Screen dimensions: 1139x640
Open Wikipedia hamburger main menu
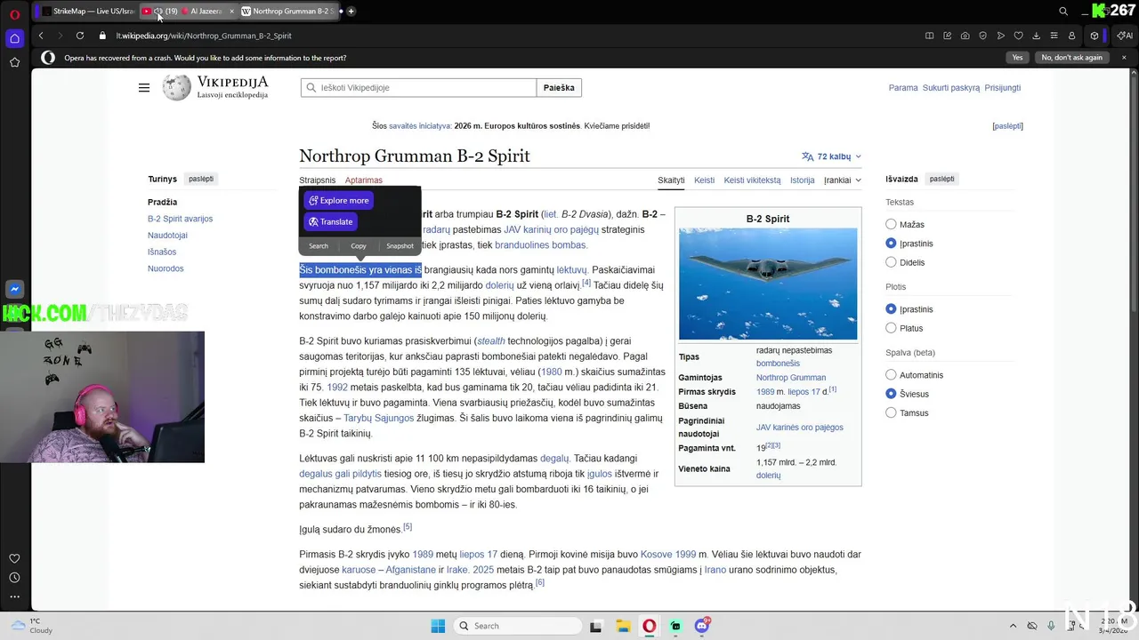(144, 88)
